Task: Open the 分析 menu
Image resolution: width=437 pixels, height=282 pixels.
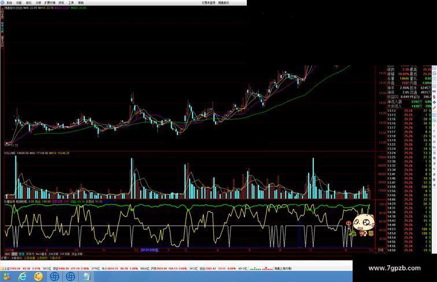Action: coord(39,2)
